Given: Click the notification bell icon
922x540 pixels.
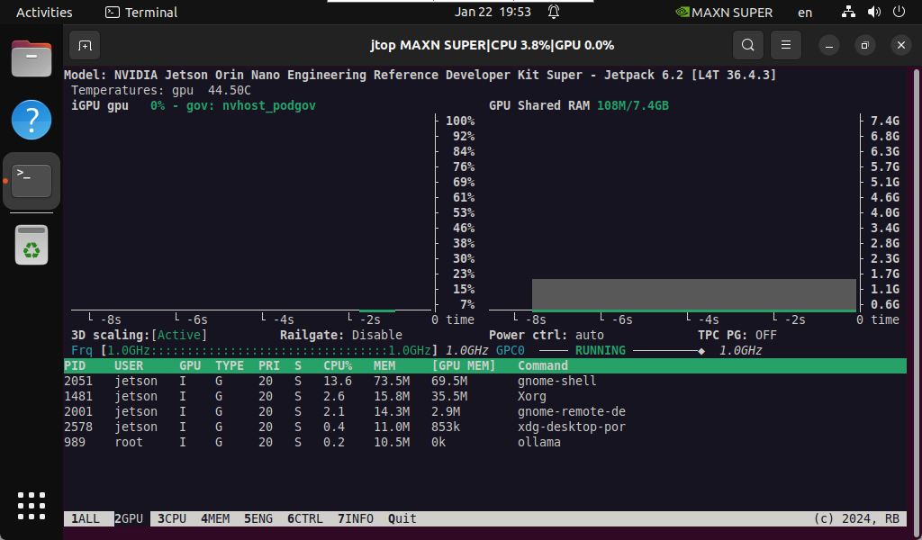Looking at the screenshot, I should 554,13.
